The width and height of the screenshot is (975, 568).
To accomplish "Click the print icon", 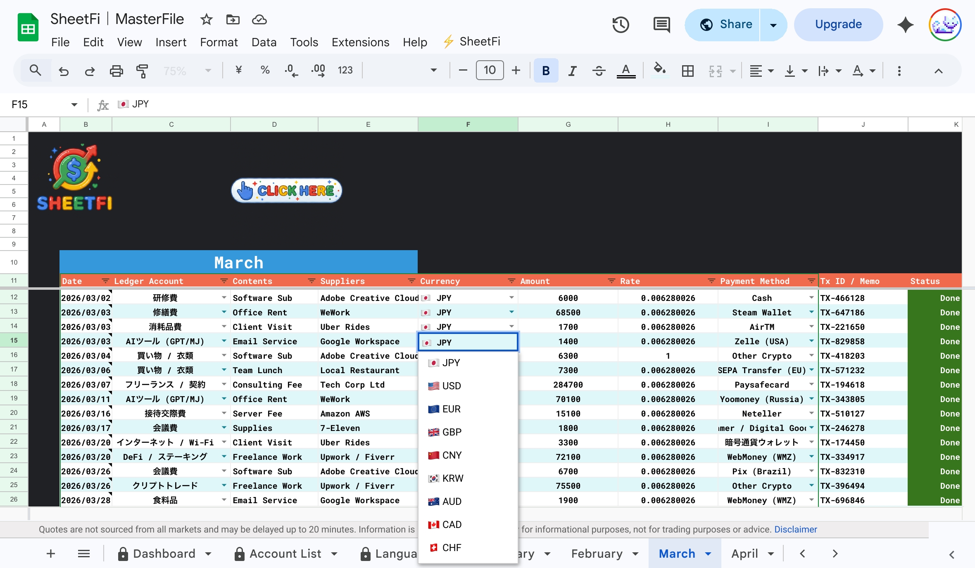I will 116,71.
